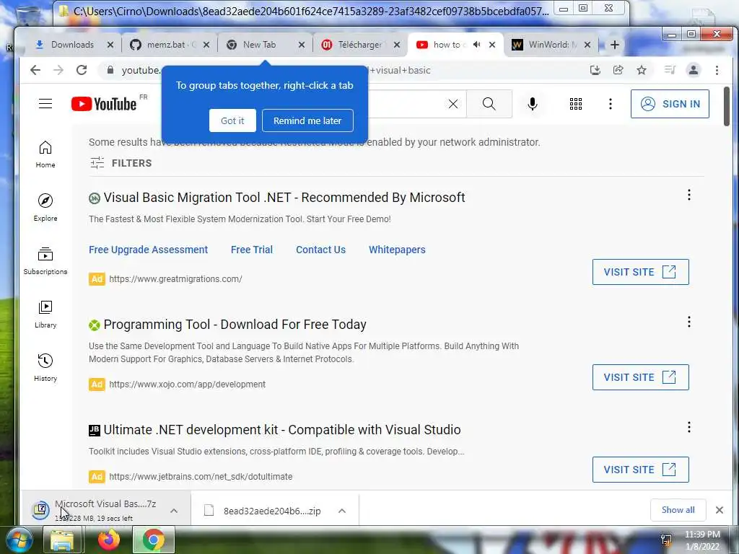Start voice search with microphone icon
Image resolution: width=739 pixels, height=554 pixels.
click(533, 104)
